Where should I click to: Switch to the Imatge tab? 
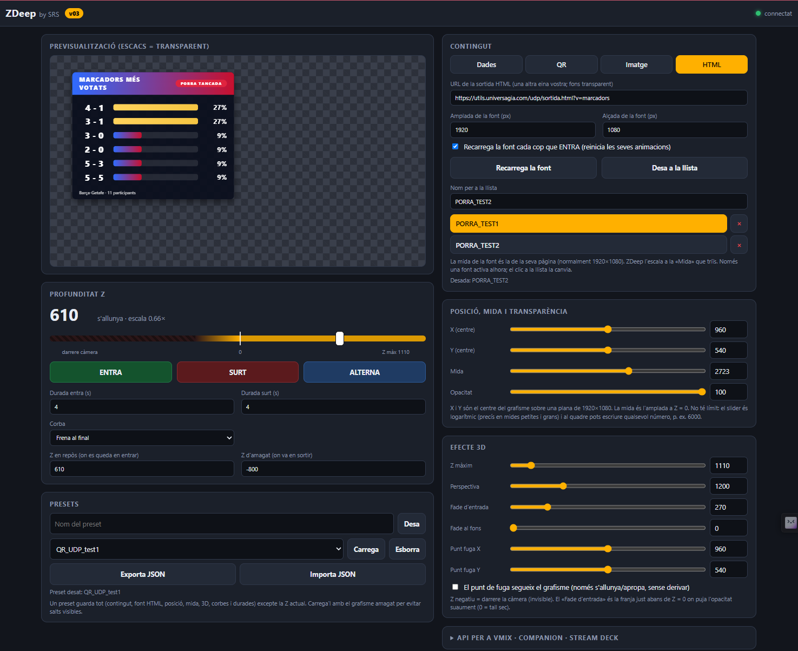pyautogui.click(x=636, y=64)
